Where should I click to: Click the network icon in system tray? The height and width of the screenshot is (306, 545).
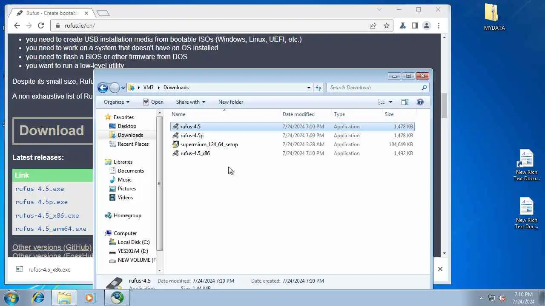[x=492, y=298]
